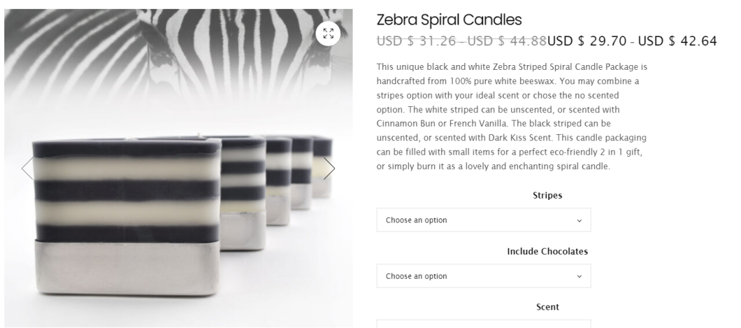
Task: Go to previous product image arrow
Action: [x=27, y=168]
